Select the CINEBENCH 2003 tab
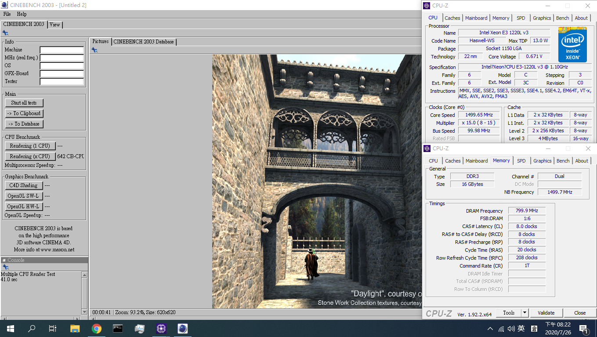 24,24
